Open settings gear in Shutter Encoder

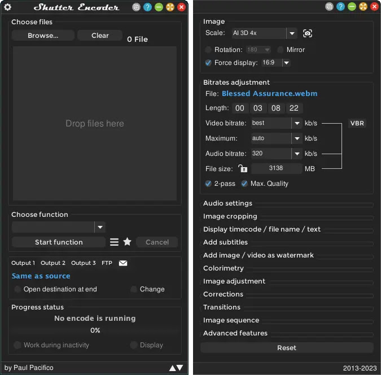click(x=7, y=7)
